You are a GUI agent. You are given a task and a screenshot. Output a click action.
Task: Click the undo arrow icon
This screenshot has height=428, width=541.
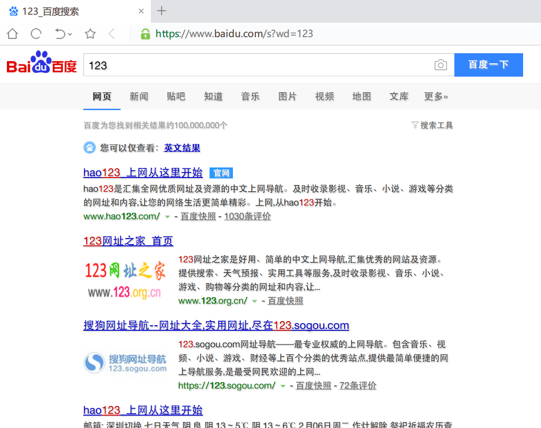click(60, 33)
